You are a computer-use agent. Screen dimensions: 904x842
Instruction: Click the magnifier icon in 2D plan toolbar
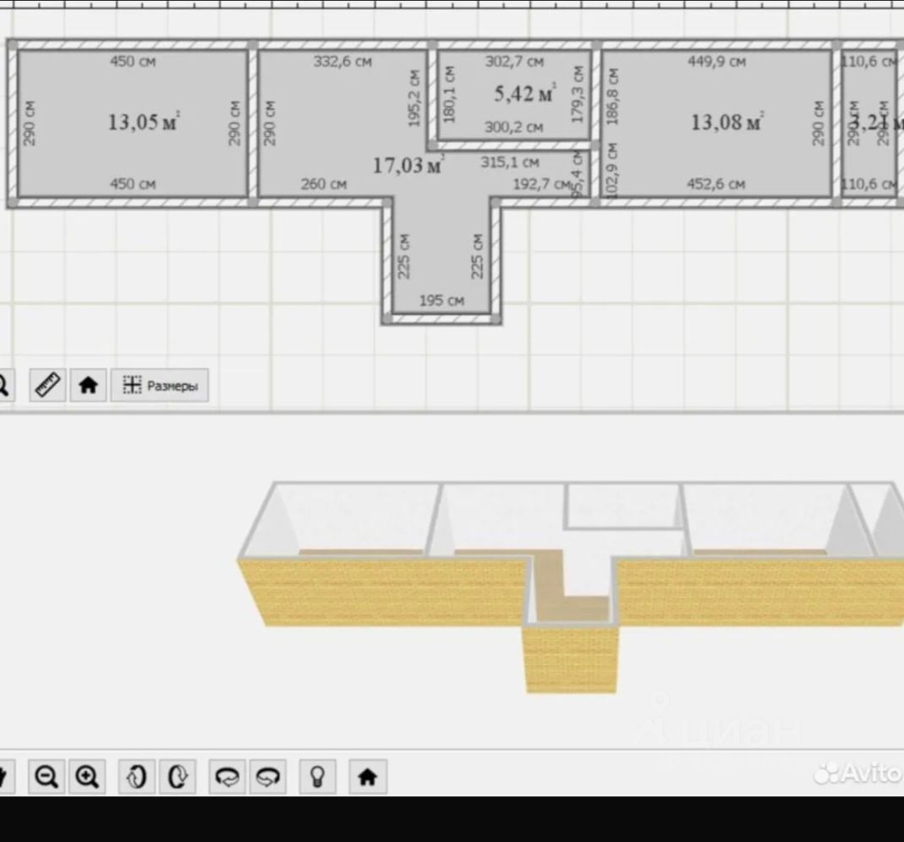[3, 386]
